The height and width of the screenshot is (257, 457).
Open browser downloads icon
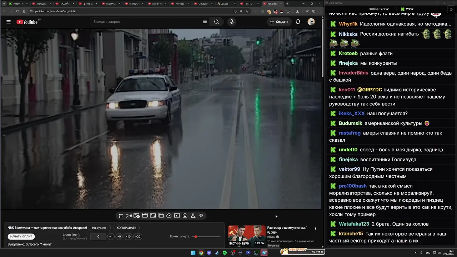(x=297, y=11)
